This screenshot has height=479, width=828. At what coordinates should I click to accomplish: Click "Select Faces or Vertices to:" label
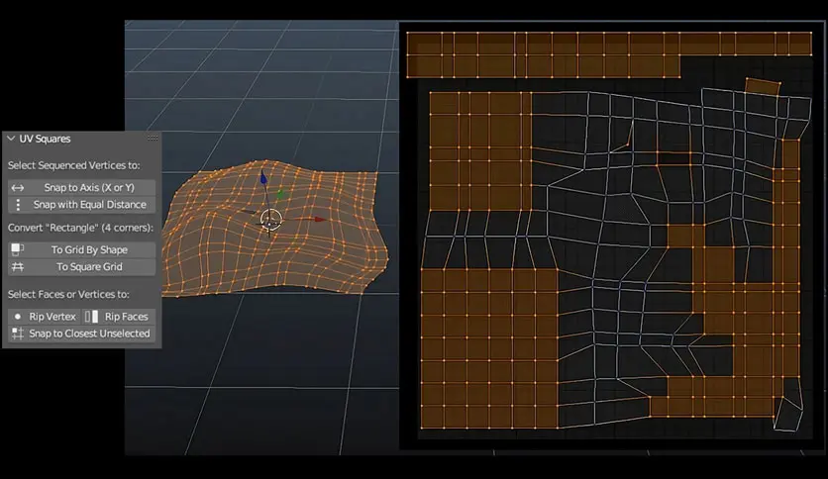[x=68, y=294]
